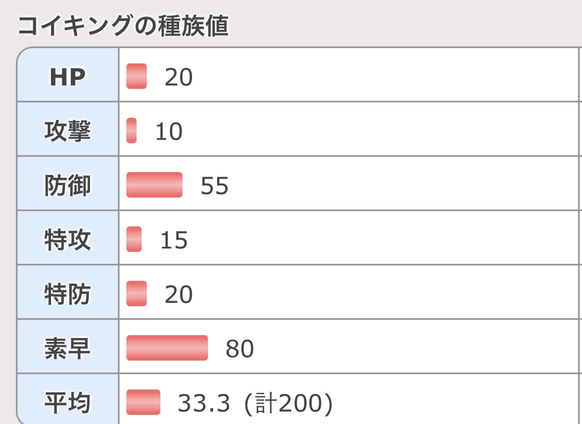Viewport: 582px width, 424px height.
Task: Click the 平均 red bar
Action: point(143,402)
